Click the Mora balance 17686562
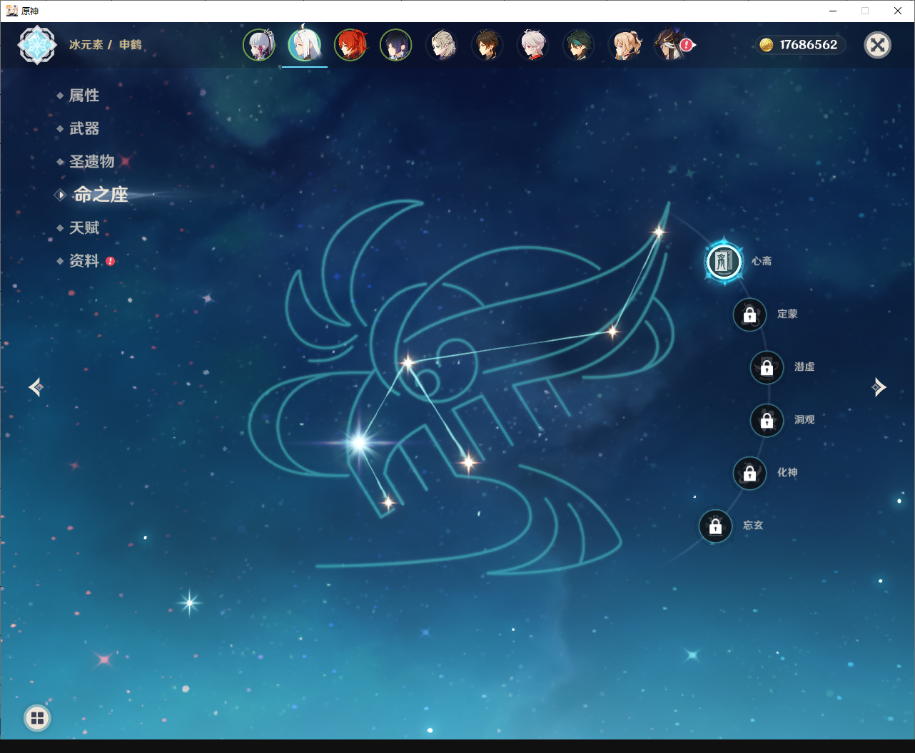 [x=809, y=45]
